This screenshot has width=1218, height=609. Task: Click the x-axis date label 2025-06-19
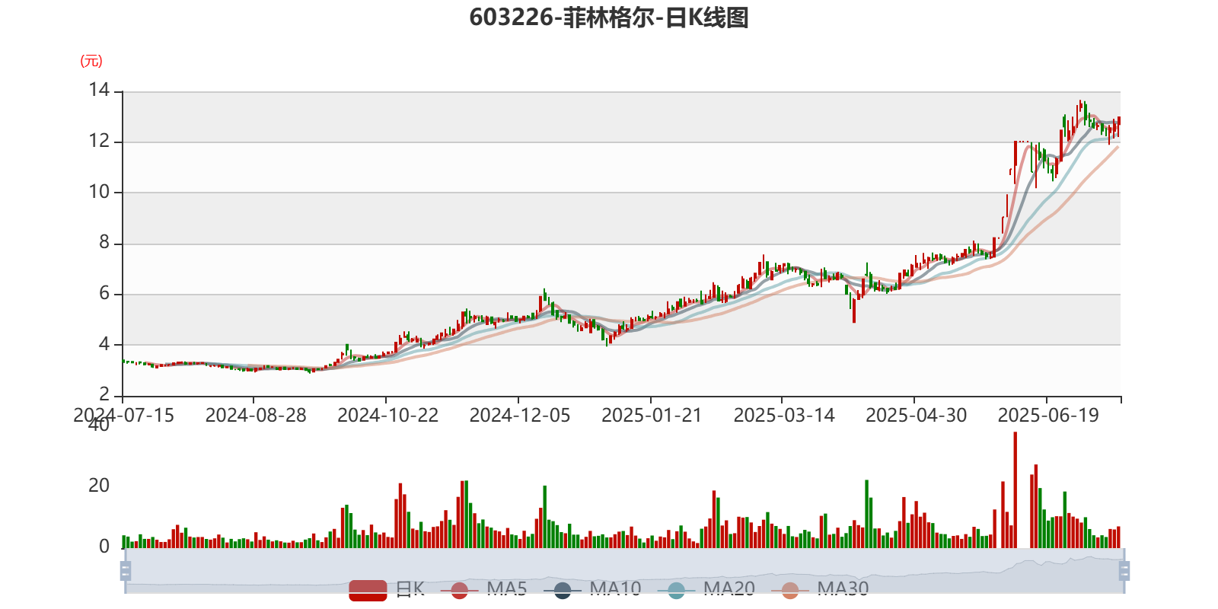click(1048, 416)
